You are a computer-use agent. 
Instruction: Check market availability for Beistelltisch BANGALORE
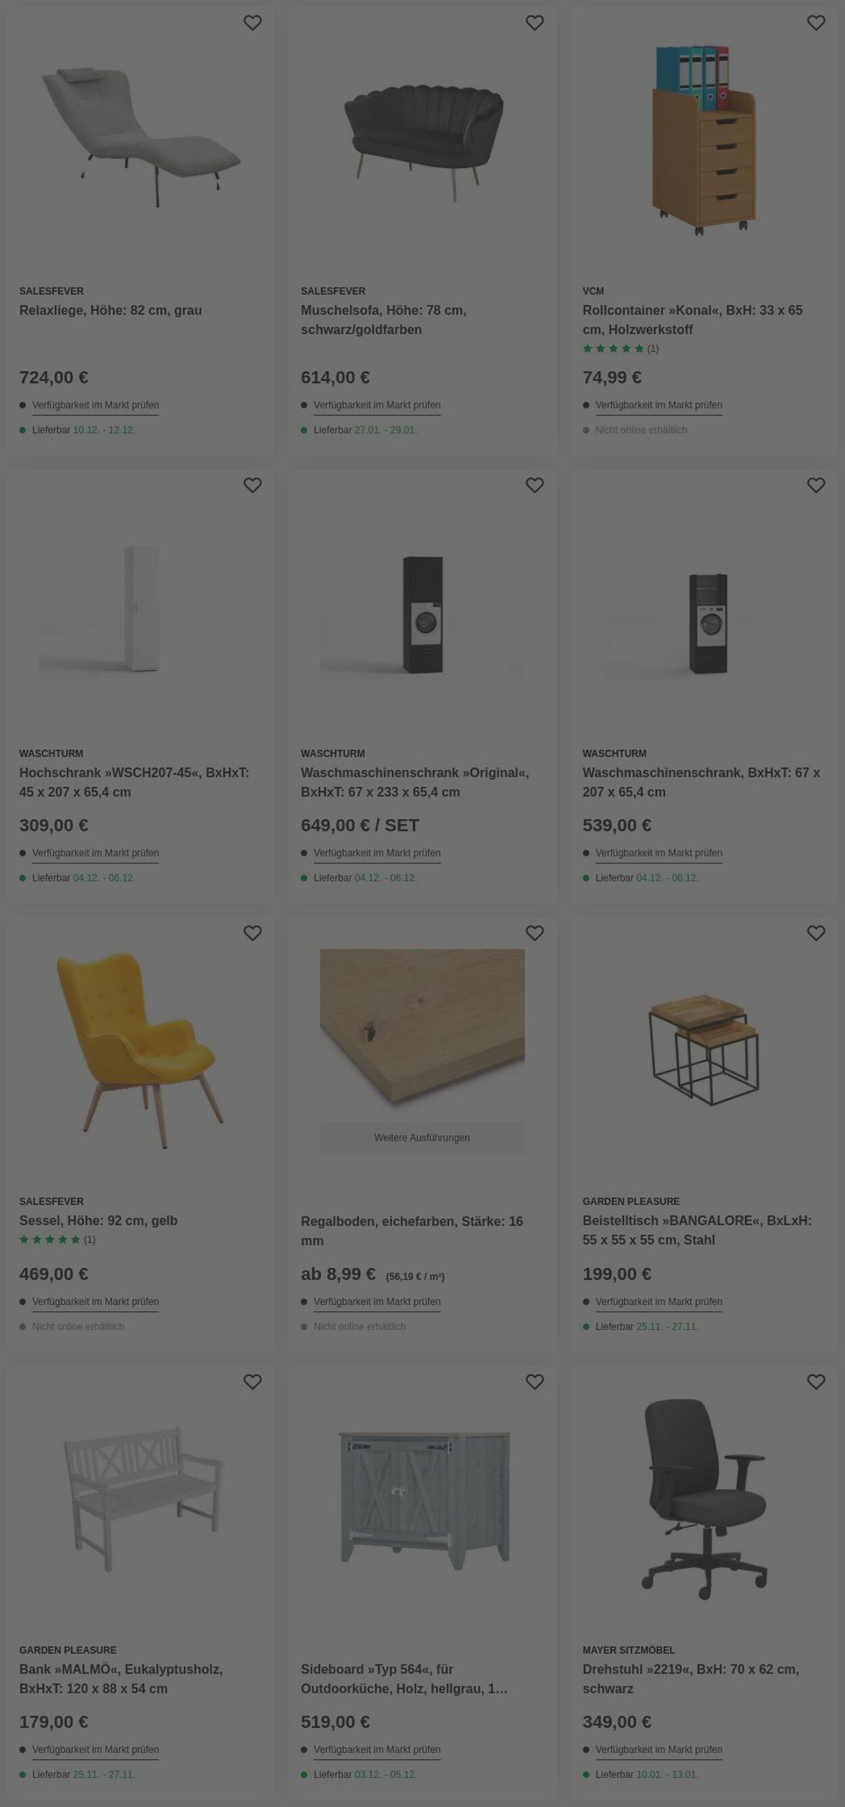click(x=658, y=1302)
